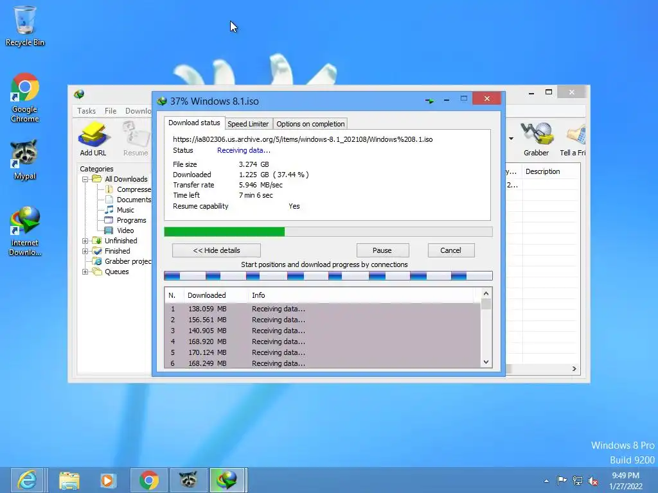This screenshot has height=493, width=658.
Task: Select the Documents category
Action: 129,200
